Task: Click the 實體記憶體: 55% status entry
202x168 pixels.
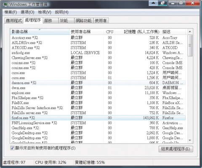Action: [x=90, y=163]
